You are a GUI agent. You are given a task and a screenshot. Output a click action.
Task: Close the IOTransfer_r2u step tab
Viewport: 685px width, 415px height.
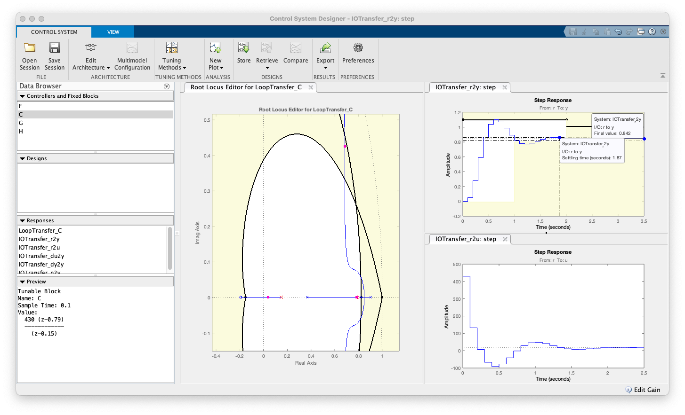pos(505,239)
